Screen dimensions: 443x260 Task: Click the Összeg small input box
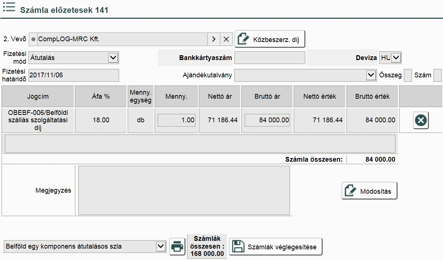(x=408, y=75)
